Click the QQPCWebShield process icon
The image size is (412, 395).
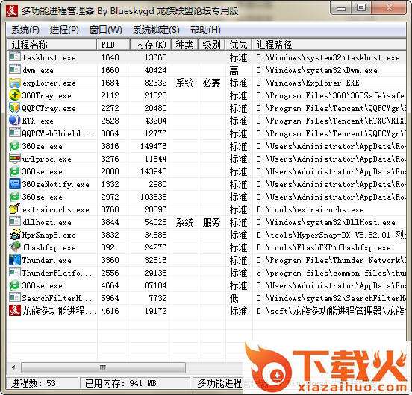15,133
